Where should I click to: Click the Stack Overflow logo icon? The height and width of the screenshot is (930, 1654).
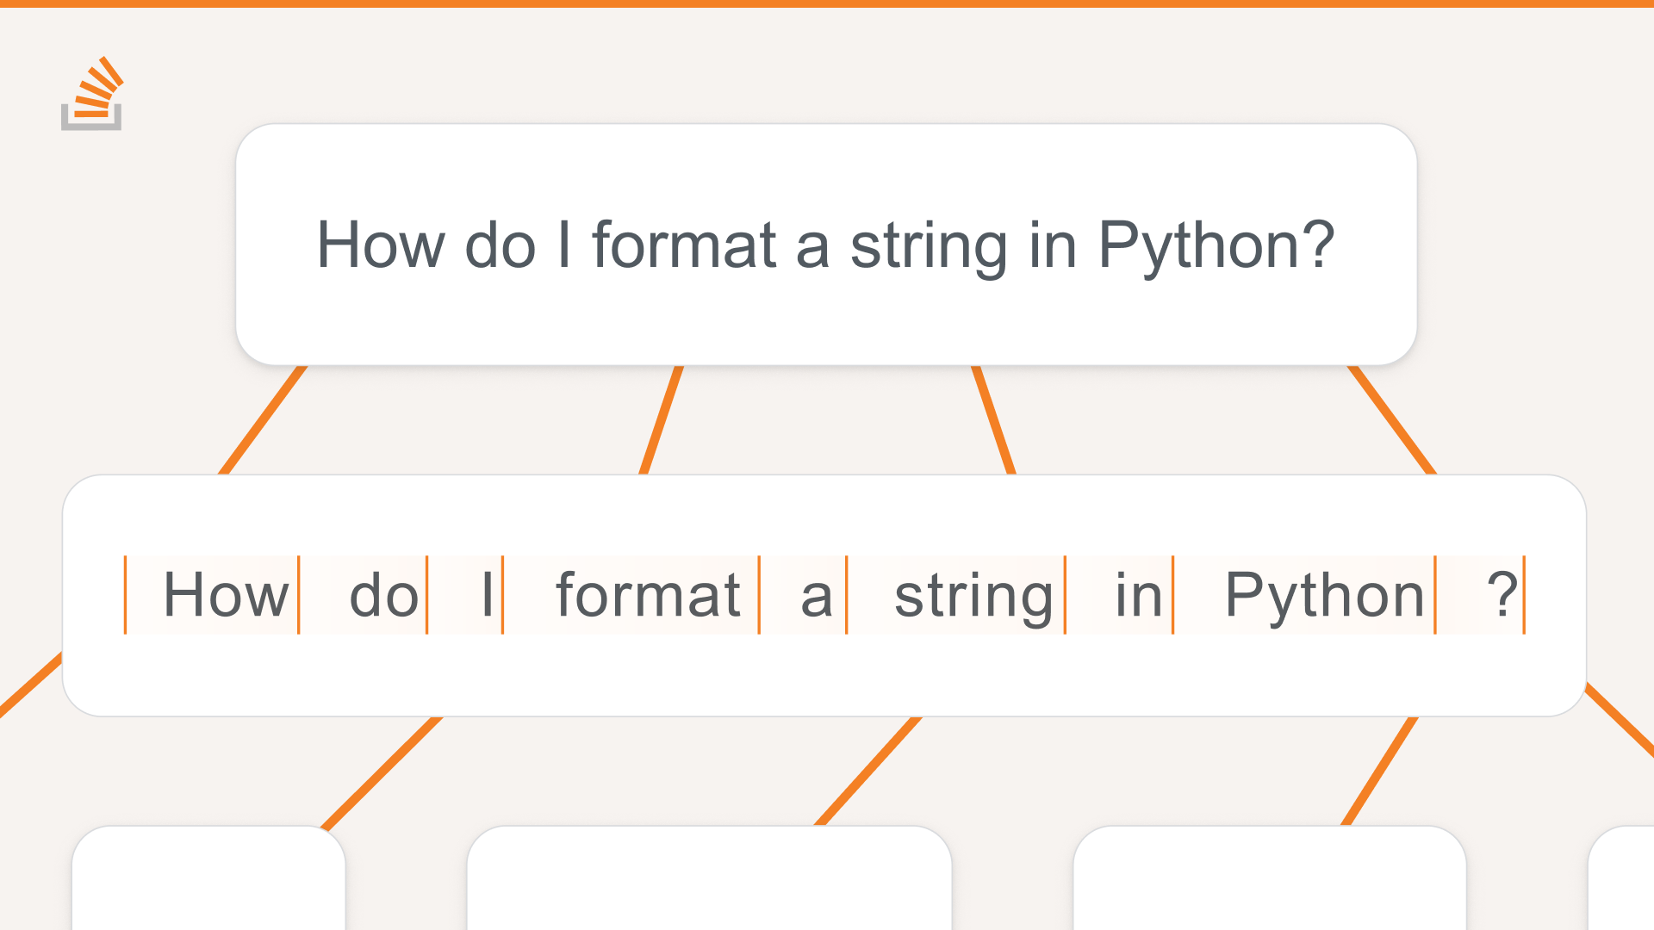[91, 94]
